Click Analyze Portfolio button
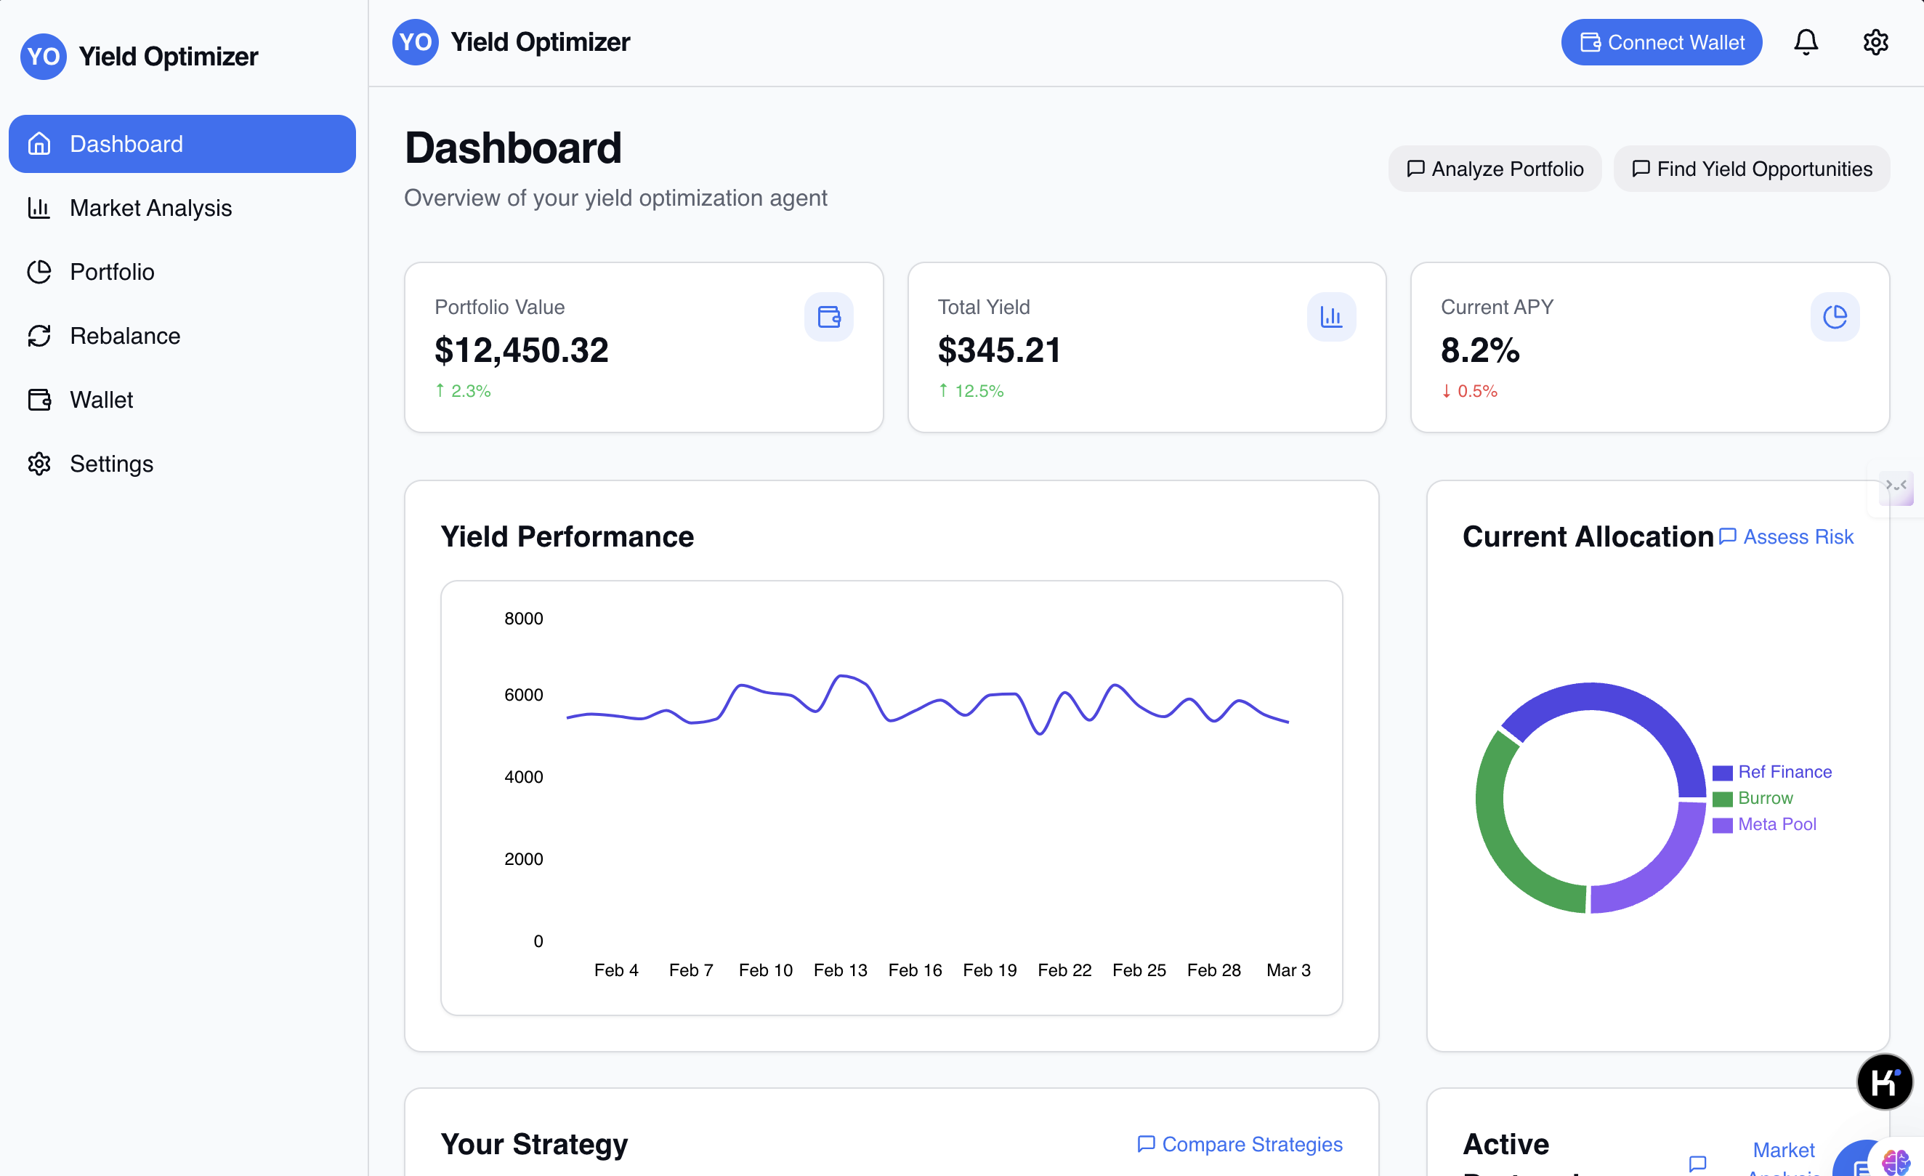The image size is (1924, 1176). click(1495, 169)
